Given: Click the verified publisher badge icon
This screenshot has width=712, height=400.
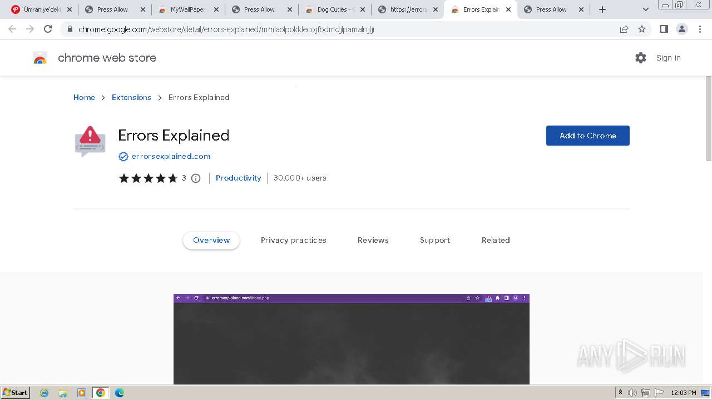Looking at the screenshot, I should pyautogui.click(x=123, y=157).
